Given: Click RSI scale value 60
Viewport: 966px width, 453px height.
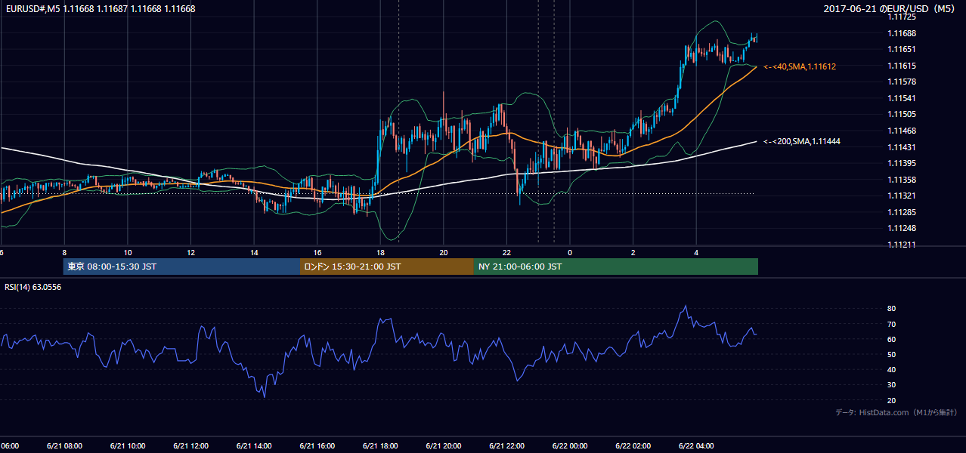Looking at the screenshot, I should point(892,339).
